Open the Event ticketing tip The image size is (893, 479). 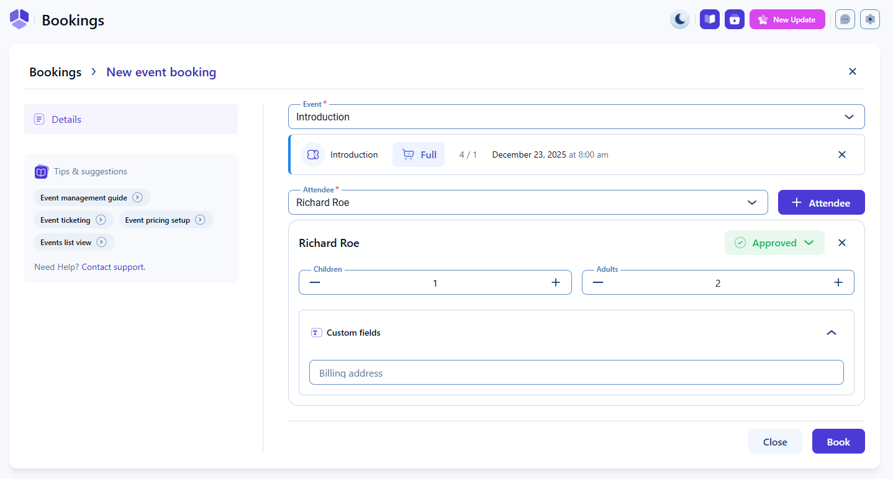pyautogui.click(x=74, y=220)
